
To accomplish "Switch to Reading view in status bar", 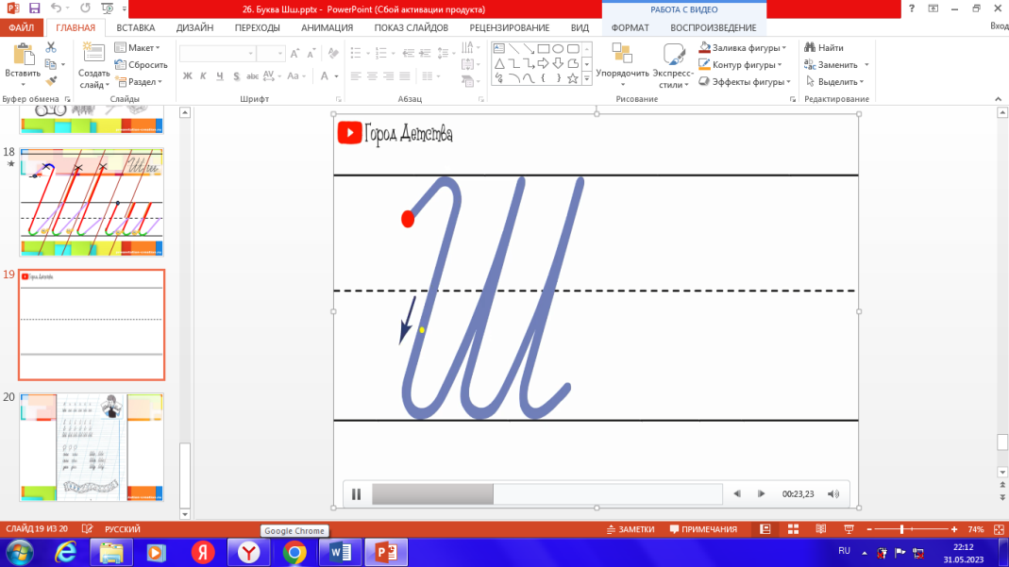I will (x=819, y=529).
